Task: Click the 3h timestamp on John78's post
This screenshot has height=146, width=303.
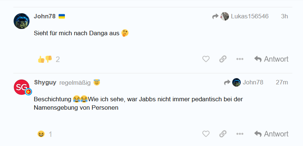Action: point(285,17)
